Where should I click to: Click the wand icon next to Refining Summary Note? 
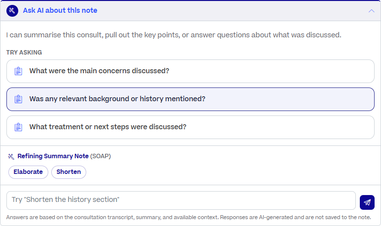coord(11,156)
